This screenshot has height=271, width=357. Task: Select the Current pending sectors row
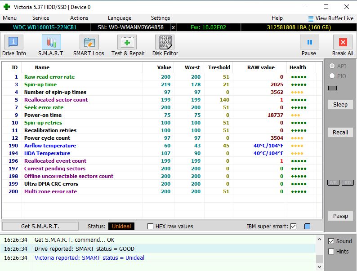pos(162,169)
